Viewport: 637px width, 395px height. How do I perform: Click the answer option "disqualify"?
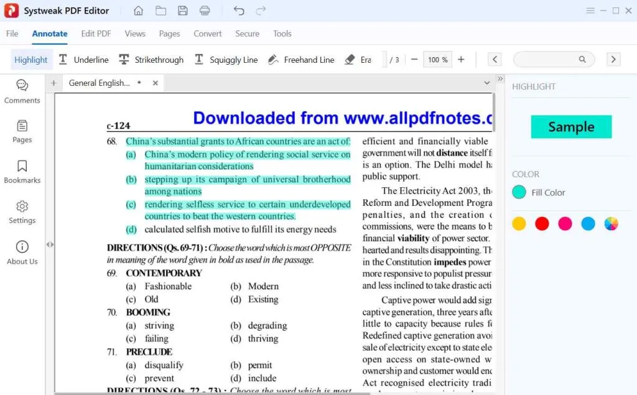(164, 365)
